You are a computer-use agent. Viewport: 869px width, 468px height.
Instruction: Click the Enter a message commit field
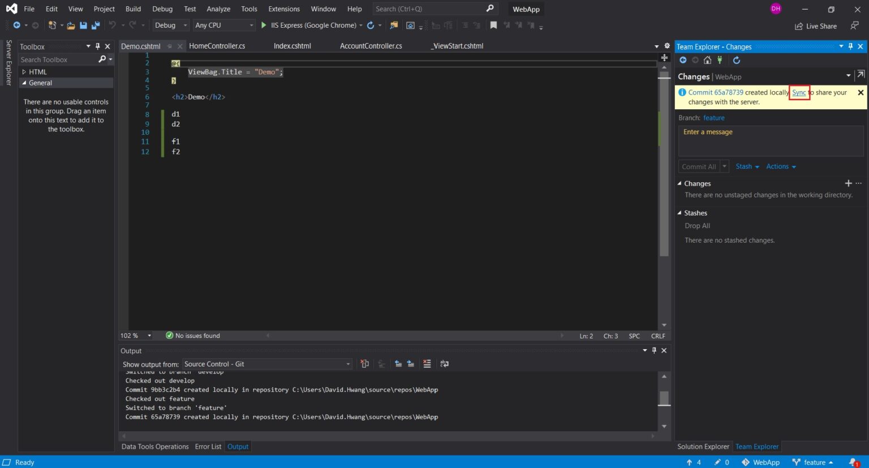(770, 140)
